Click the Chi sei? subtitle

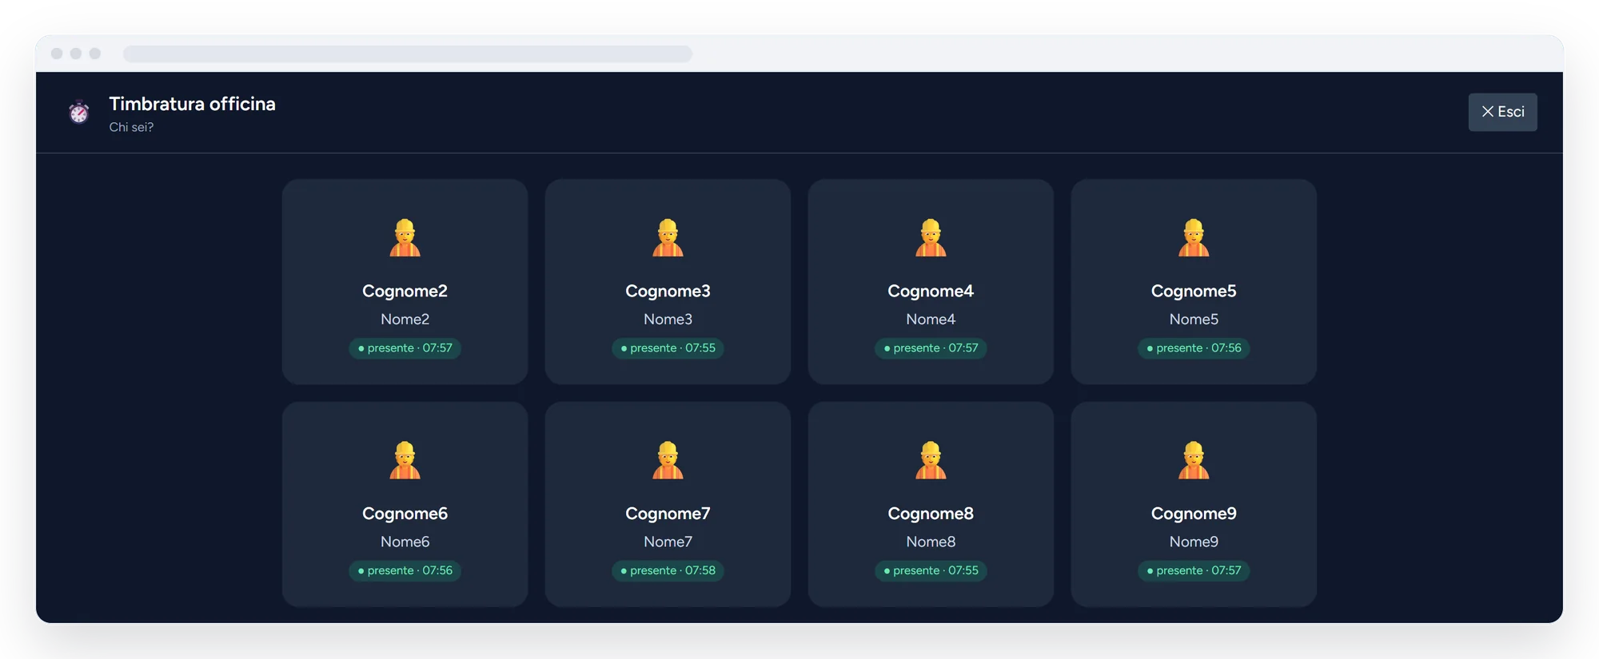tap(131, 127)
